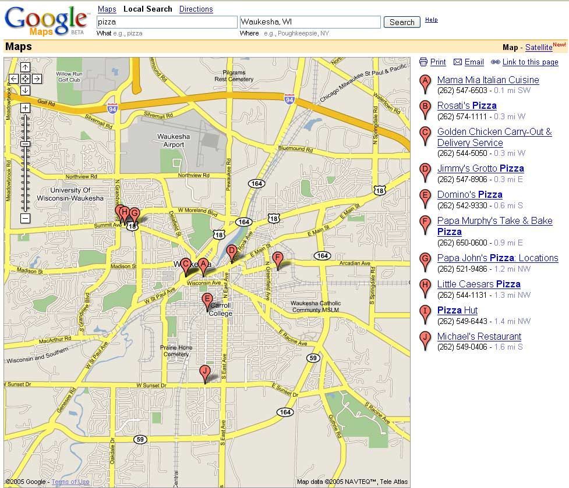
Task: Switch to the Local Search view
Action: pos(147,9)
